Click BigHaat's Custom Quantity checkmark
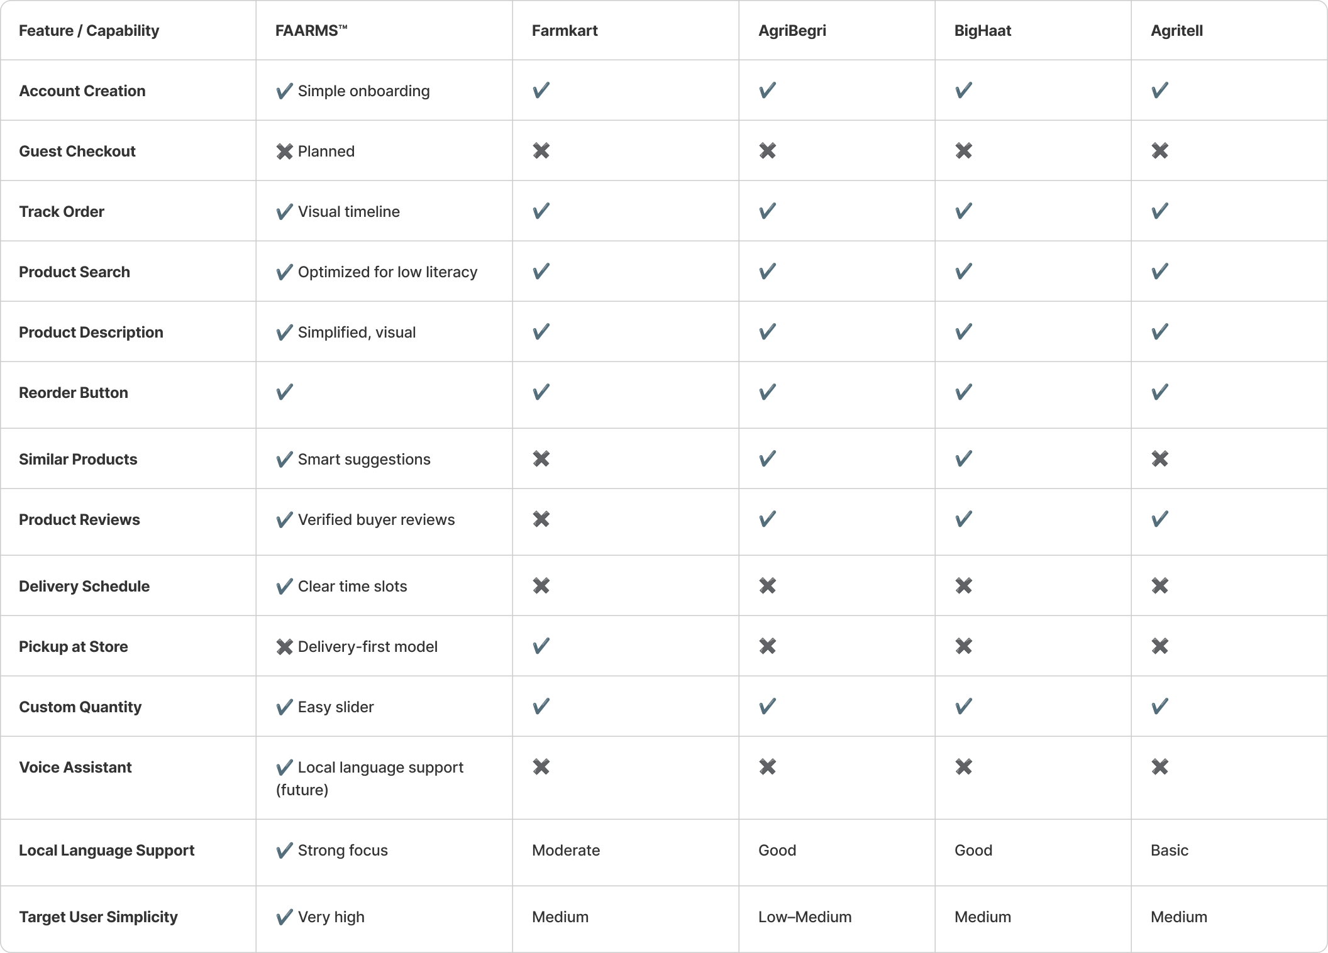Screen dimensions: 1328x953 pos(963,707)
